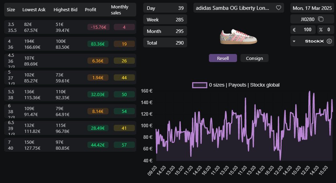336x183 pixels.
Task: Click highest bid 115€ for size 6.5
Action: click(61, 125)
